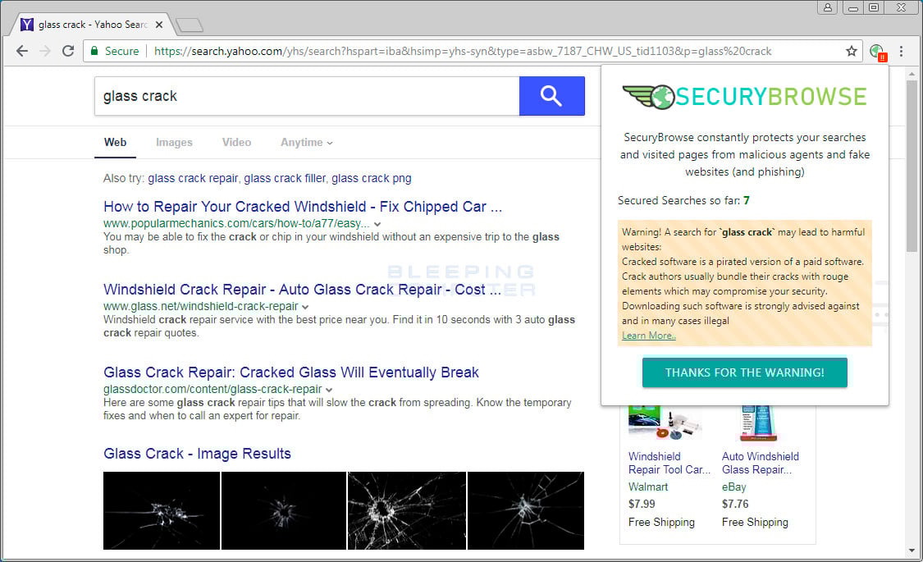
Task: Expand the Anytime filter dropdown
Action: (x=307, y=143)
